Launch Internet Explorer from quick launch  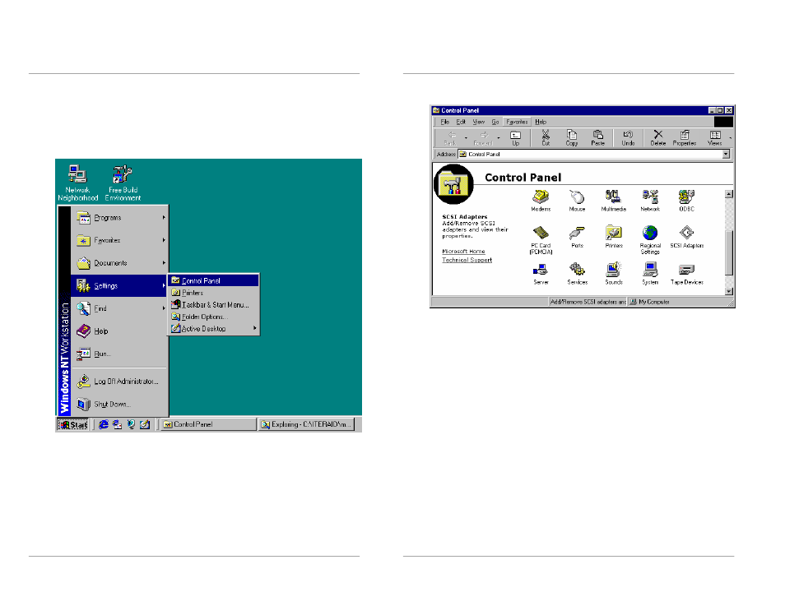[103, 424]
